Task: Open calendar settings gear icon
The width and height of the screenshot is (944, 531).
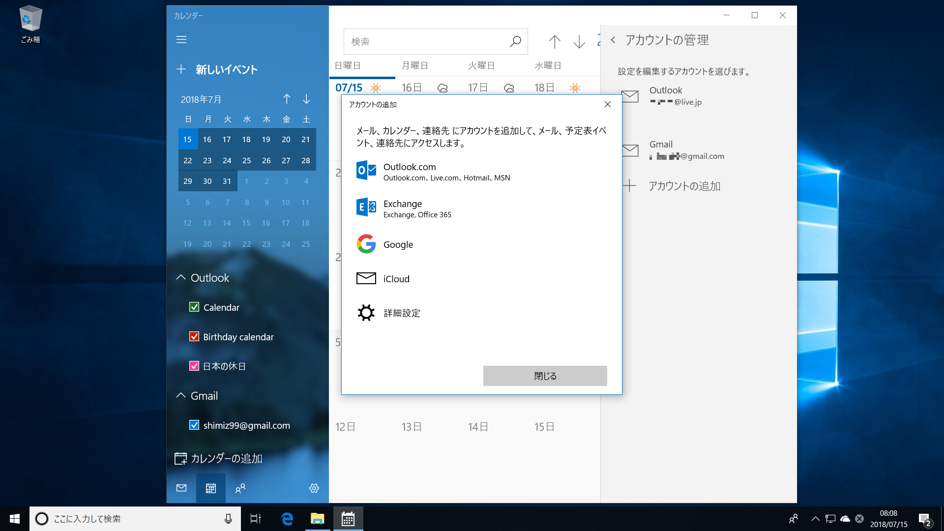Action: point(314,488)
